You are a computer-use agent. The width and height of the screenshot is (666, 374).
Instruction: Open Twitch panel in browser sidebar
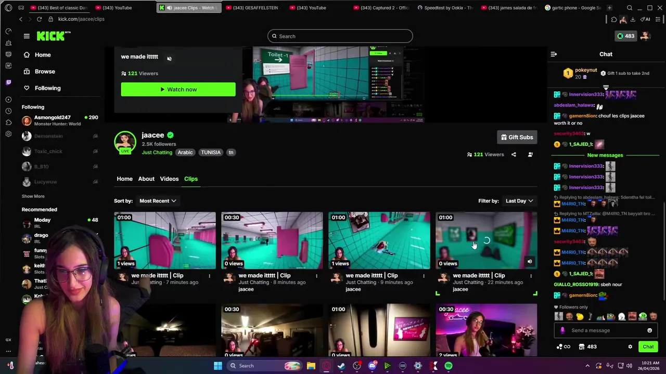click(8, 82)
